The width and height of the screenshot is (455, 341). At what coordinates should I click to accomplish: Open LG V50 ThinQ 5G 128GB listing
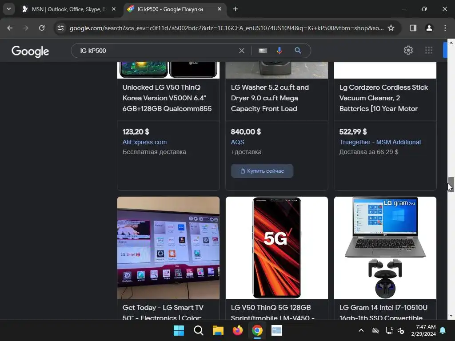(272, 312)
